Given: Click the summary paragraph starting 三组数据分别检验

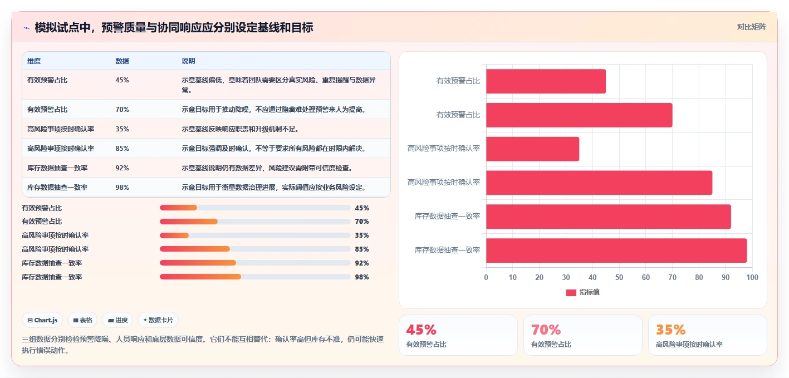Looking at the screenshot, I should tap(203, 345).
